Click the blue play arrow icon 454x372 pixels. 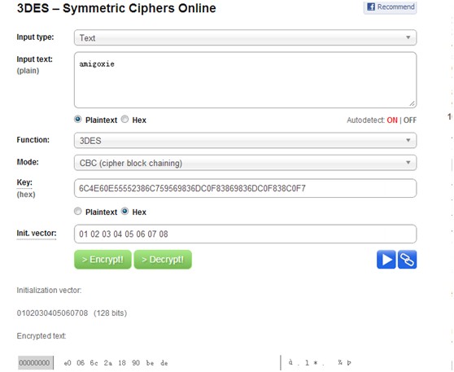pyautogui.click(x=386, y=260)
